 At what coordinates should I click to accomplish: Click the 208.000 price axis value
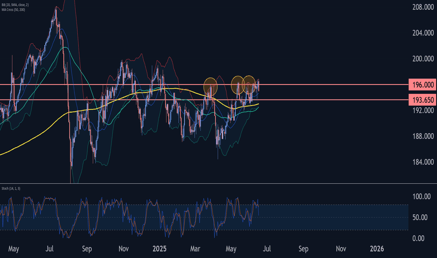point(423,7)
